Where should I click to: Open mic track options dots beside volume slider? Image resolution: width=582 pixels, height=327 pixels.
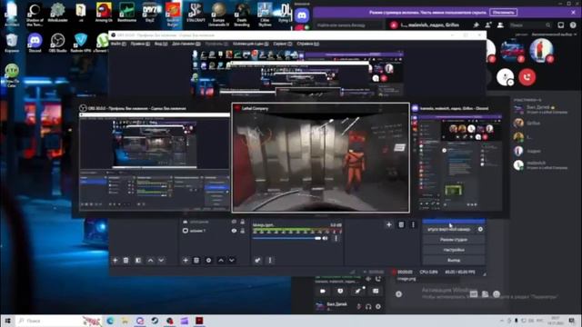[336, 238]
